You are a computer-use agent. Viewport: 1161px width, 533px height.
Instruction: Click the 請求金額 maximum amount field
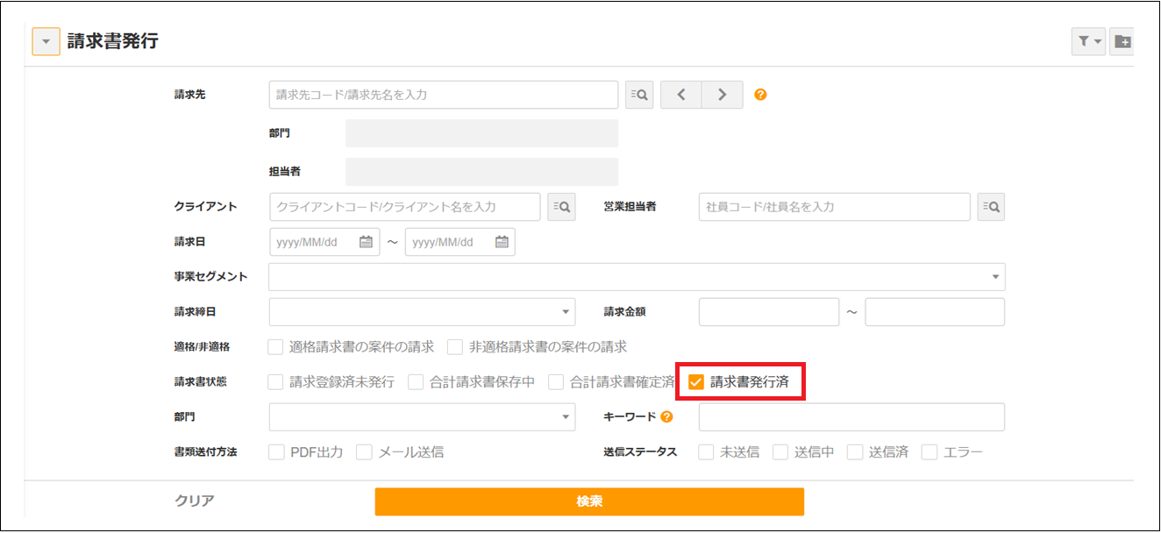pyautogui.click(x=935, y=312)
